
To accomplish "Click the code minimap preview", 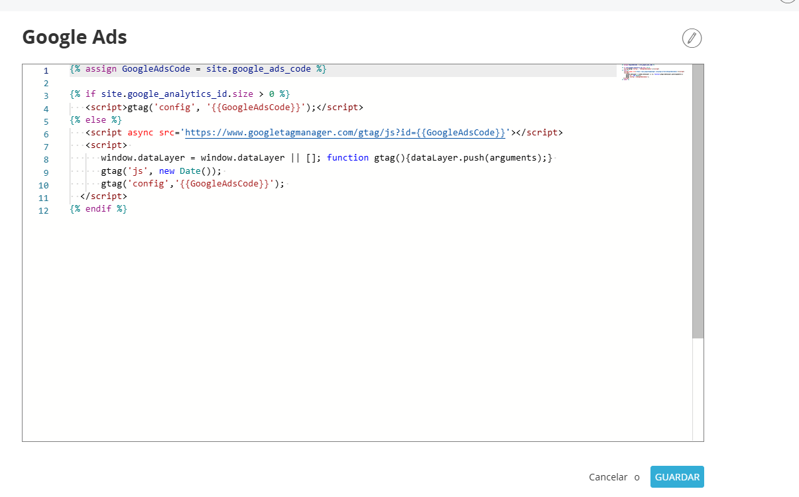I will tap(652, 72).
